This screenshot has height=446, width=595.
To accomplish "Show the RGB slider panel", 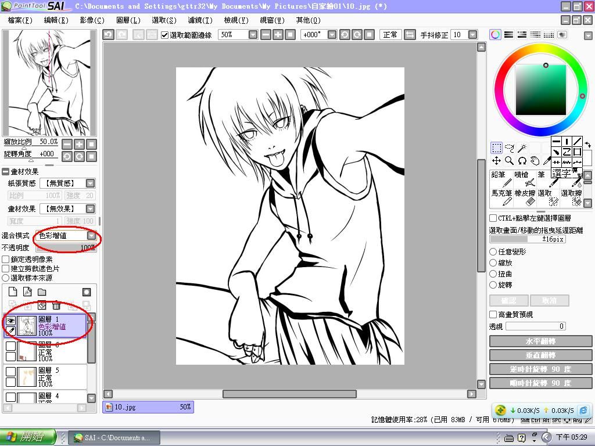I will 508,35.
